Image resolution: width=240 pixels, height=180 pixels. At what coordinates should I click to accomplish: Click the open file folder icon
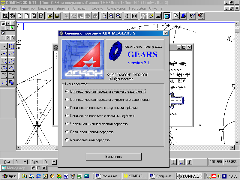click(50, 16)
